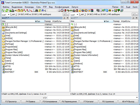Sort left panel by Размер column
Viewport: 140px width, 105px height.
[47, 21]
